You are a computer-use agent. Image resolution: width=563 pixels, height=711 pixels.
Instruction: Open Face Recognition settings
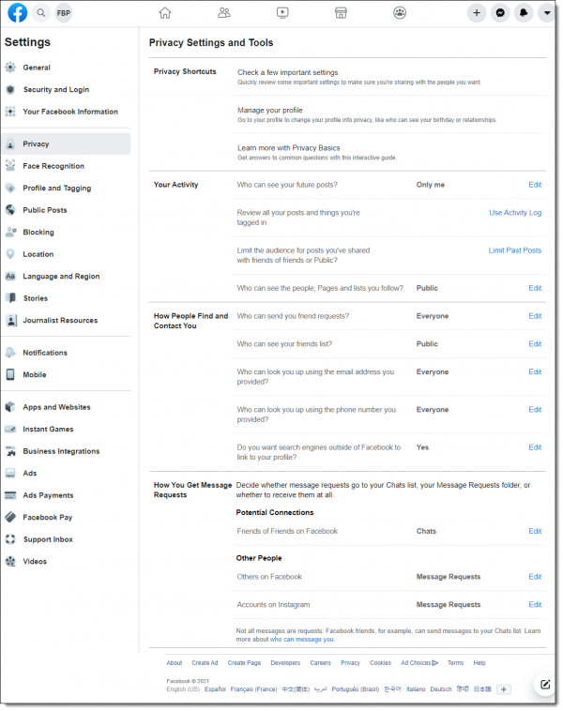coord(53,166)
